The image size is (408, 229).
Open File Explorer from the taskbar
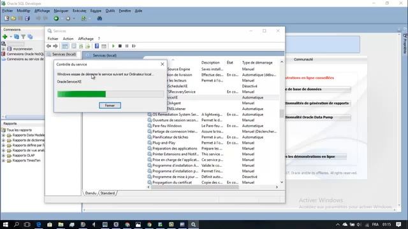point(61,225)
